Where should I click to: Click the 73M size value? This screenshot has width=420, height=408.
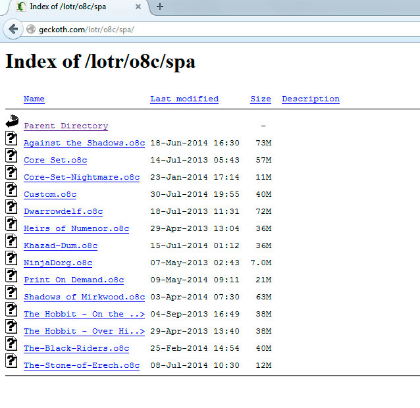(263, 143)
